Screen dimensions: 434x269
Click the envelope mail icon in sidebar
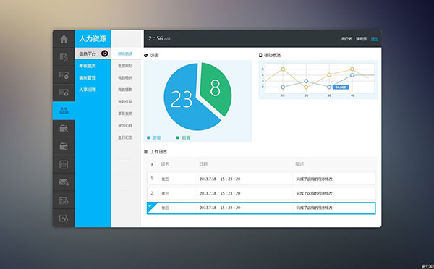pyautogui.click(x=64, y=182)
